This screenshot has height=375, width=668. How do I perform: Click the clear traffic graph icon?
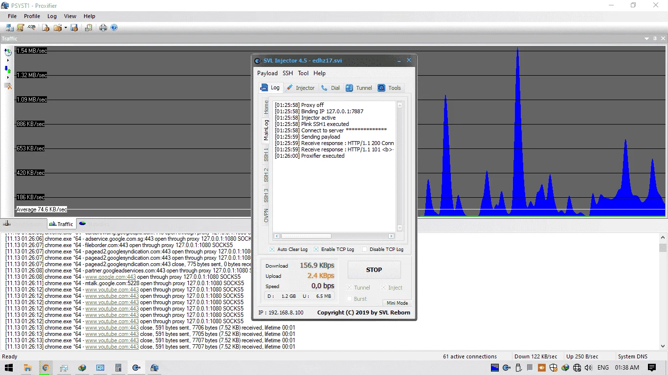coord(8,86)
